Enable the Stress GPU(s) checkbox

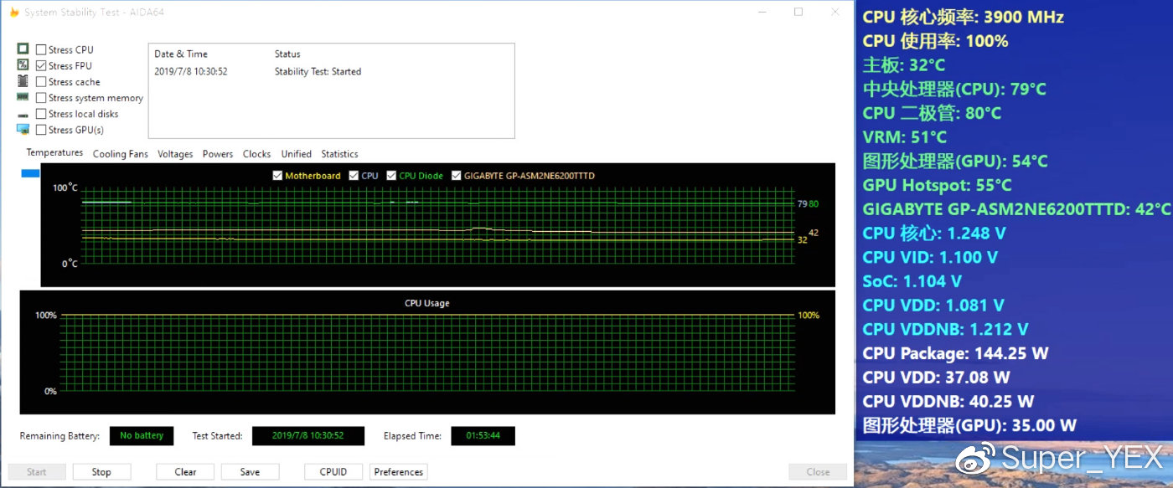coord(39,130)
